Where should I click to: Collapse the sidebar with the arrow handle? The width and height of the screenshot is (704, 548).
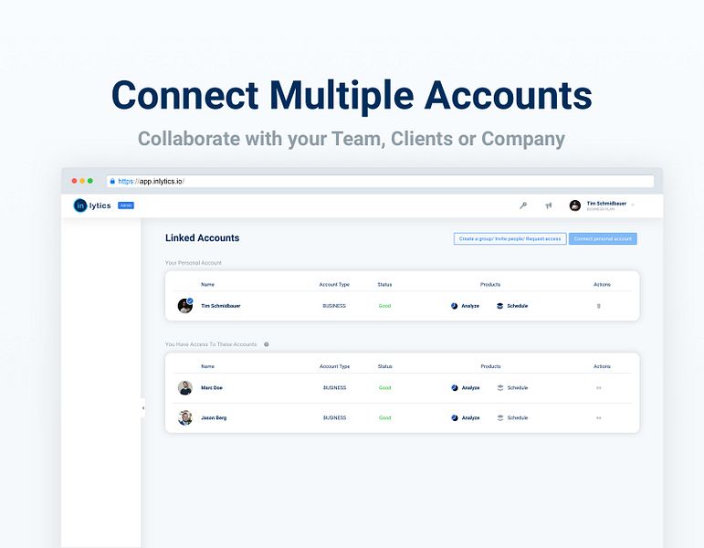pyautogui.click(x=143, y=408)
